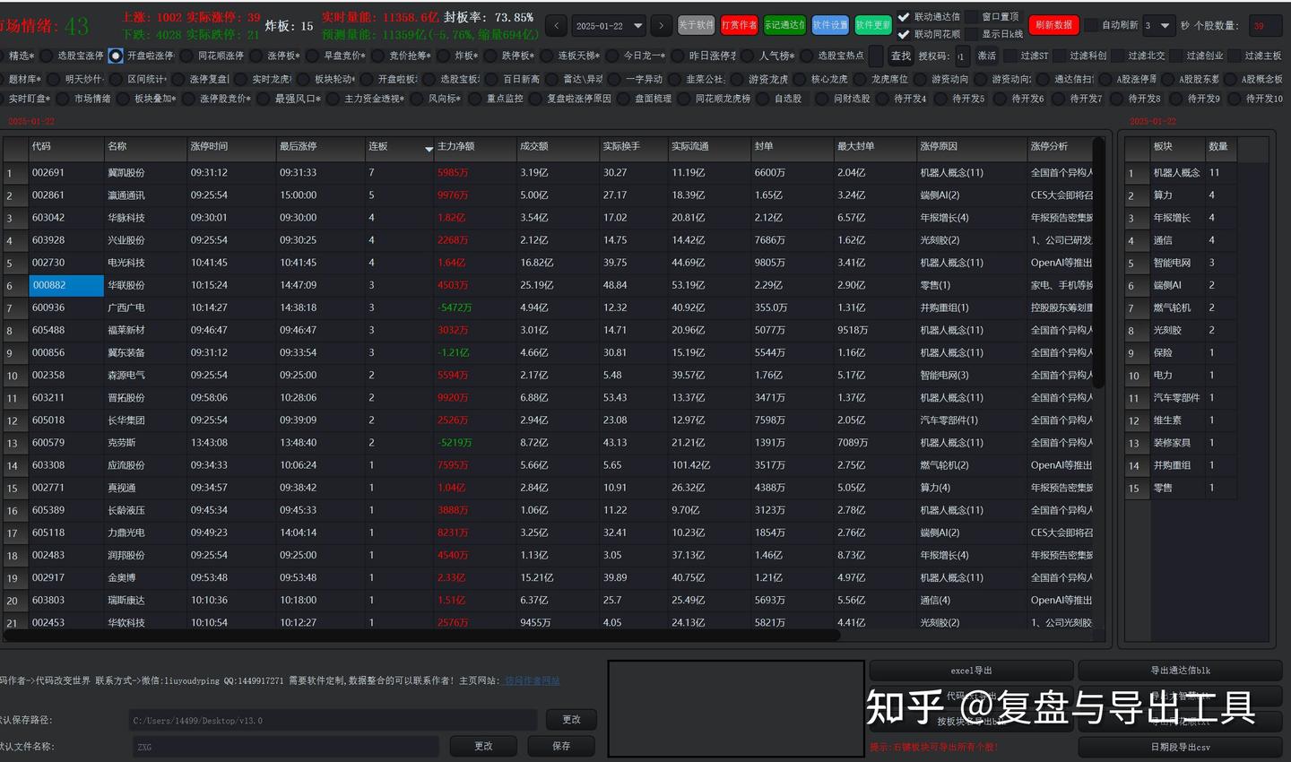Open the 2025-01-22 date dropdown
Image resolution: width=1291 pixels, height=762 pixels.
609,26
